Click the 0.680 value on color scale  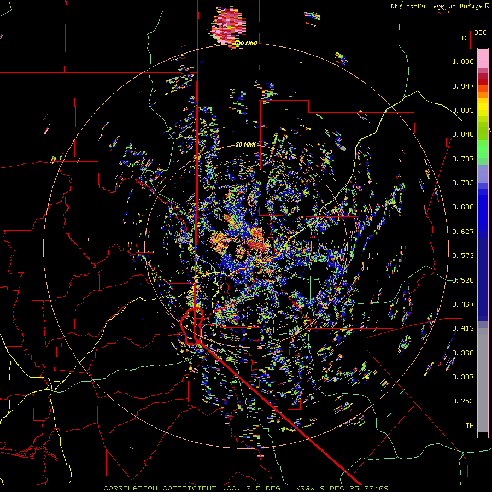pos(463,207)
